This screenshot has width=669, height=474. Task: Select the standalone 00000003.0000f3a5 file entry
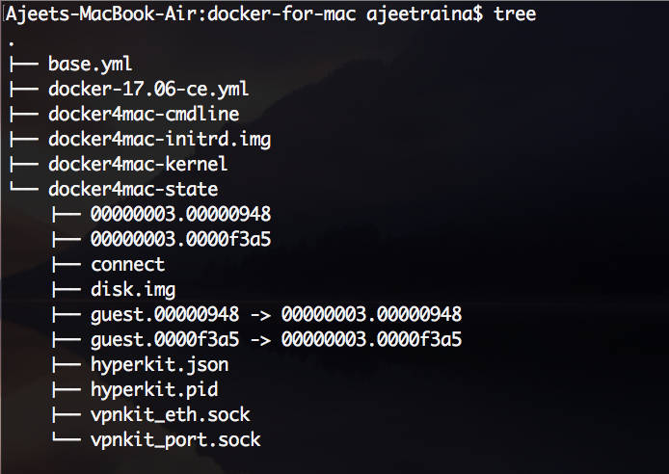181,240
